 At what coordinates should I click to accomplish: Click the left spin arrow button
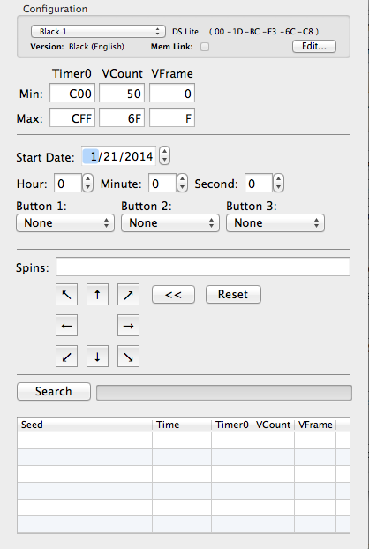pyautogui.click(x=66, y=326)
